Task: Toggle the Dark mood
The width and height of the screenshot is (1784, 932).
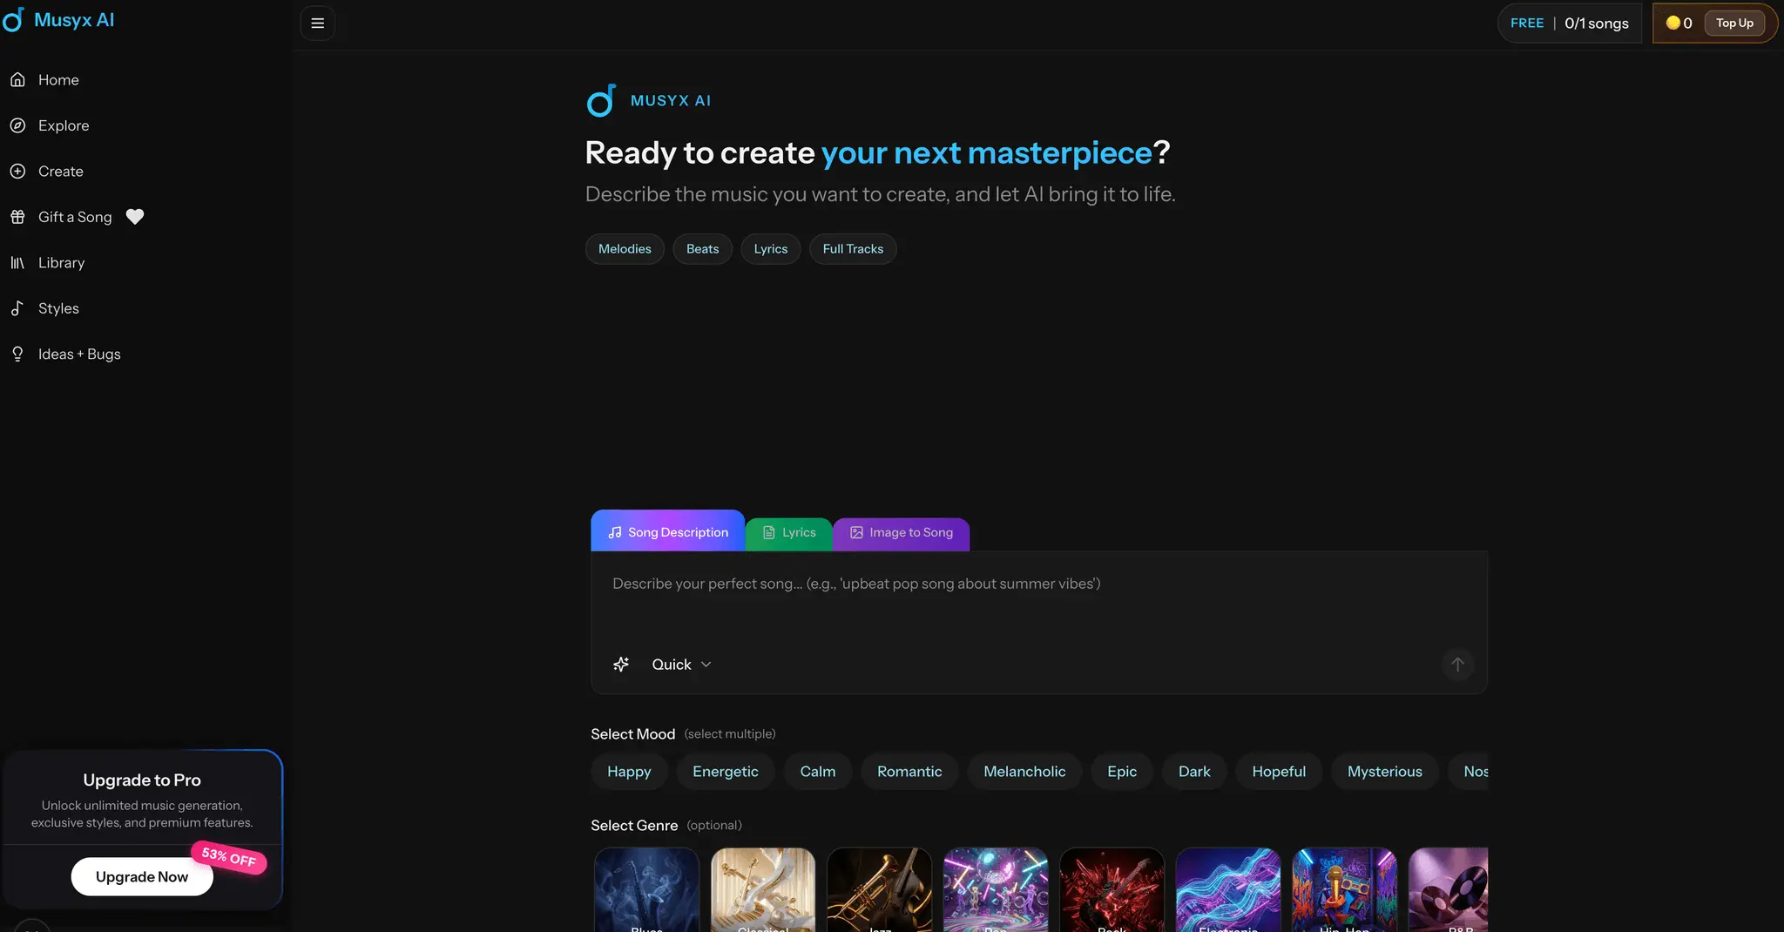Action: [x=1194, y=772]
